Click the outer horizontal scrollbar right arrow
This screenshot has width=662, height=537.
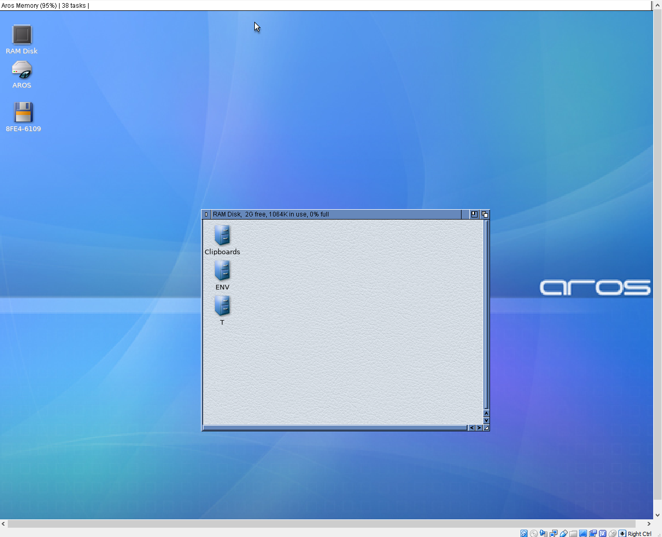(x=649, y=524)
